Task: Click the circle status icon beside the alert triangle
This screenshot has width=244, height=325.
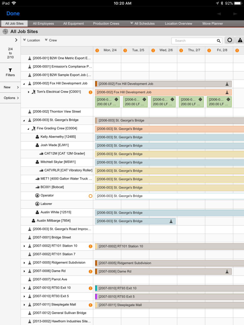Action: pos(230,40)
